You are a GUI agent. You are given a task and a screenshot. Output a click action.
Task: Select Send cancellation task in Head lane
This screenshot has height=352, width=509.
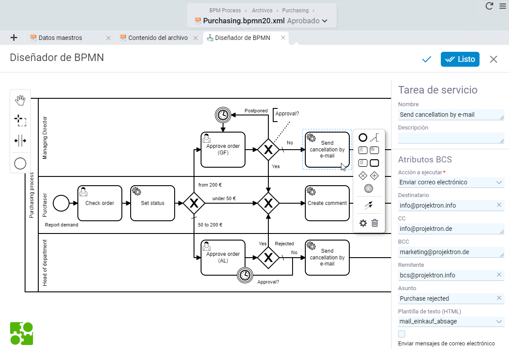[x=327, y=258]
